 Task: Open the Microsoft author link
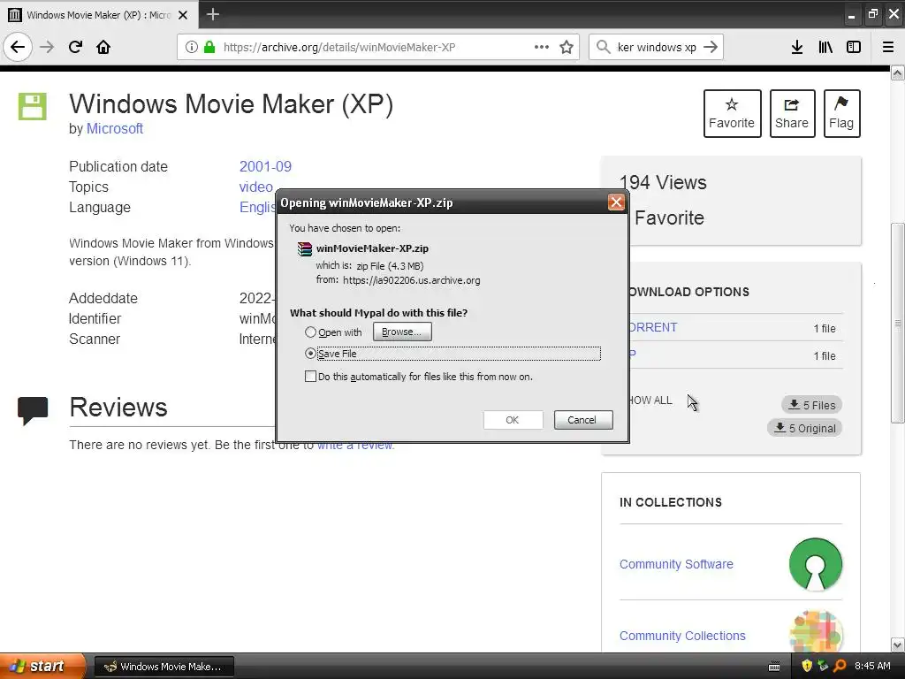tap(114, 128)
